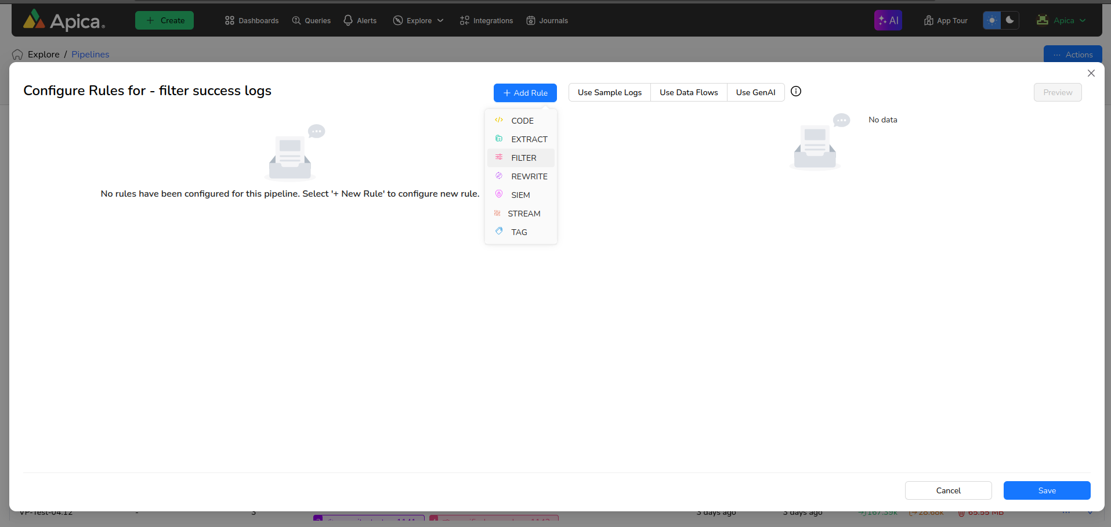Screen dimensions: 1111x527
Task: Choose REWRITE from the rule menu
Action: click(x=529, y=176)
